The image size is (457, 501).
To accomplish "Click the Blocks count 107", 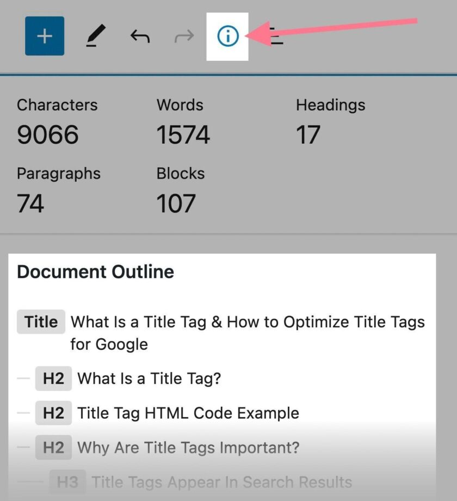I will coord(176,204).
